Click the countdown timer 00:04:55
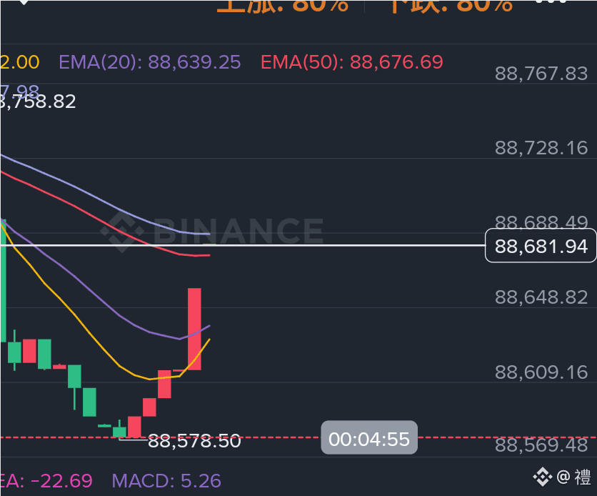The height and width of the screenshot is (496, 597). [x=369, y=437]
